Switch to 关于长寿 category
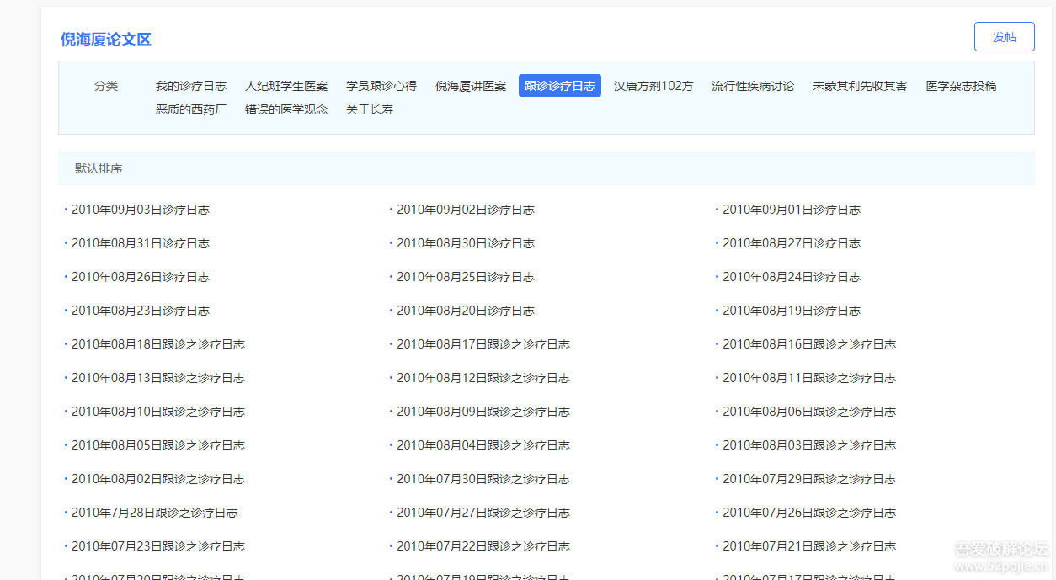Image resolution: width=1056 pixels, height=580 pixels. click(369, 109)
